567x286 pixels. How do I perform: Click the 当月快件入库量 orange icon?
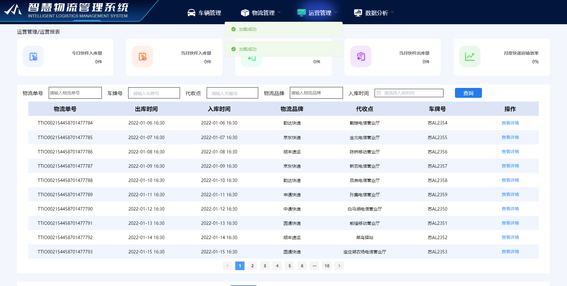(142, 57)
